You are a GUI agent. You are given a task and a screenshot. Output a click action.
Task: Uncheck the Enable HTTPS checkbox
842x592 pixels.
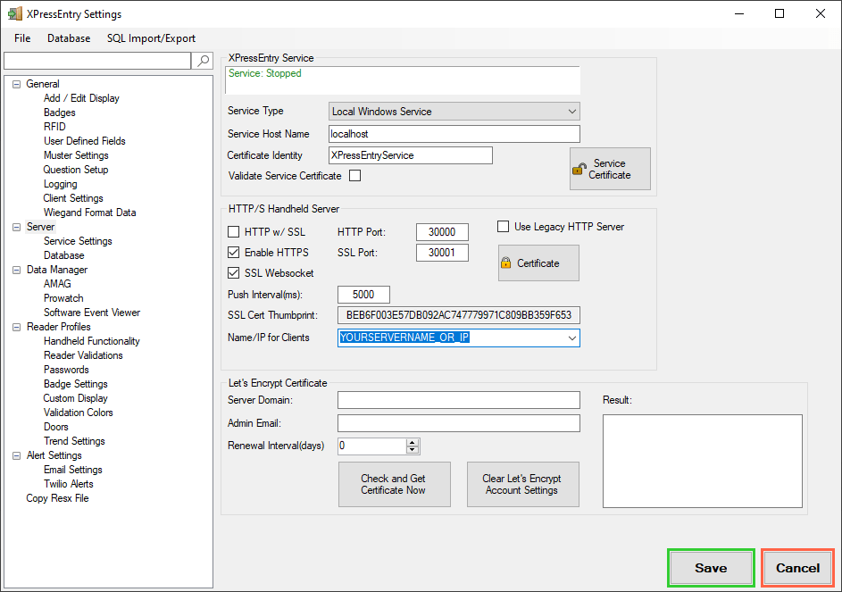click(x=234, y=253)
